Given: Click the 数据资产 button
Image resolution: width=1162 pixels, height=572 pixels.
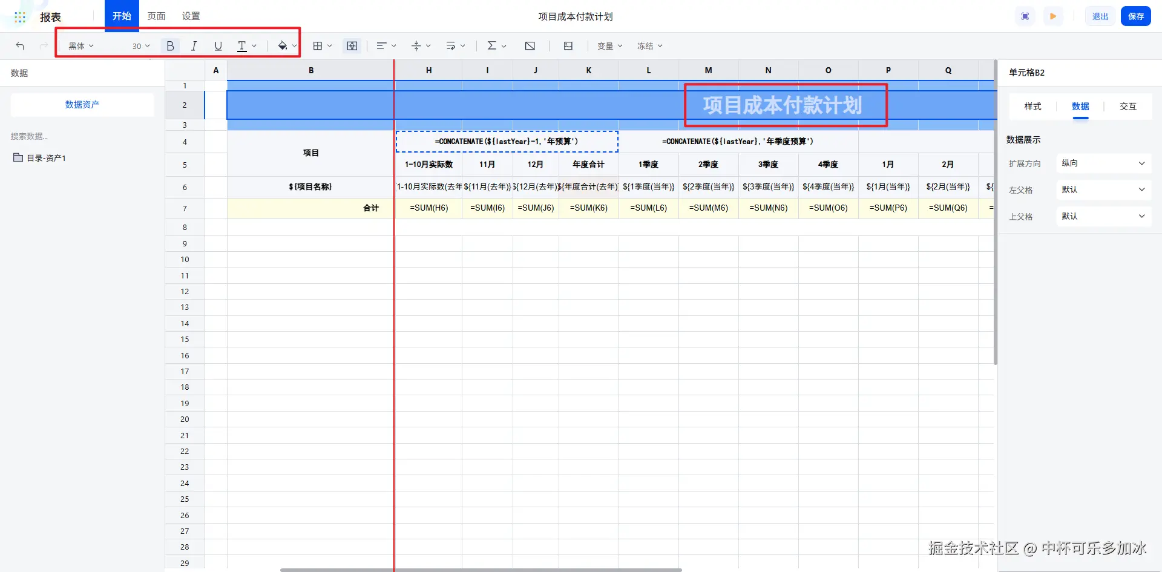Looking at the screenshot, I should click(x=82, y=105).
